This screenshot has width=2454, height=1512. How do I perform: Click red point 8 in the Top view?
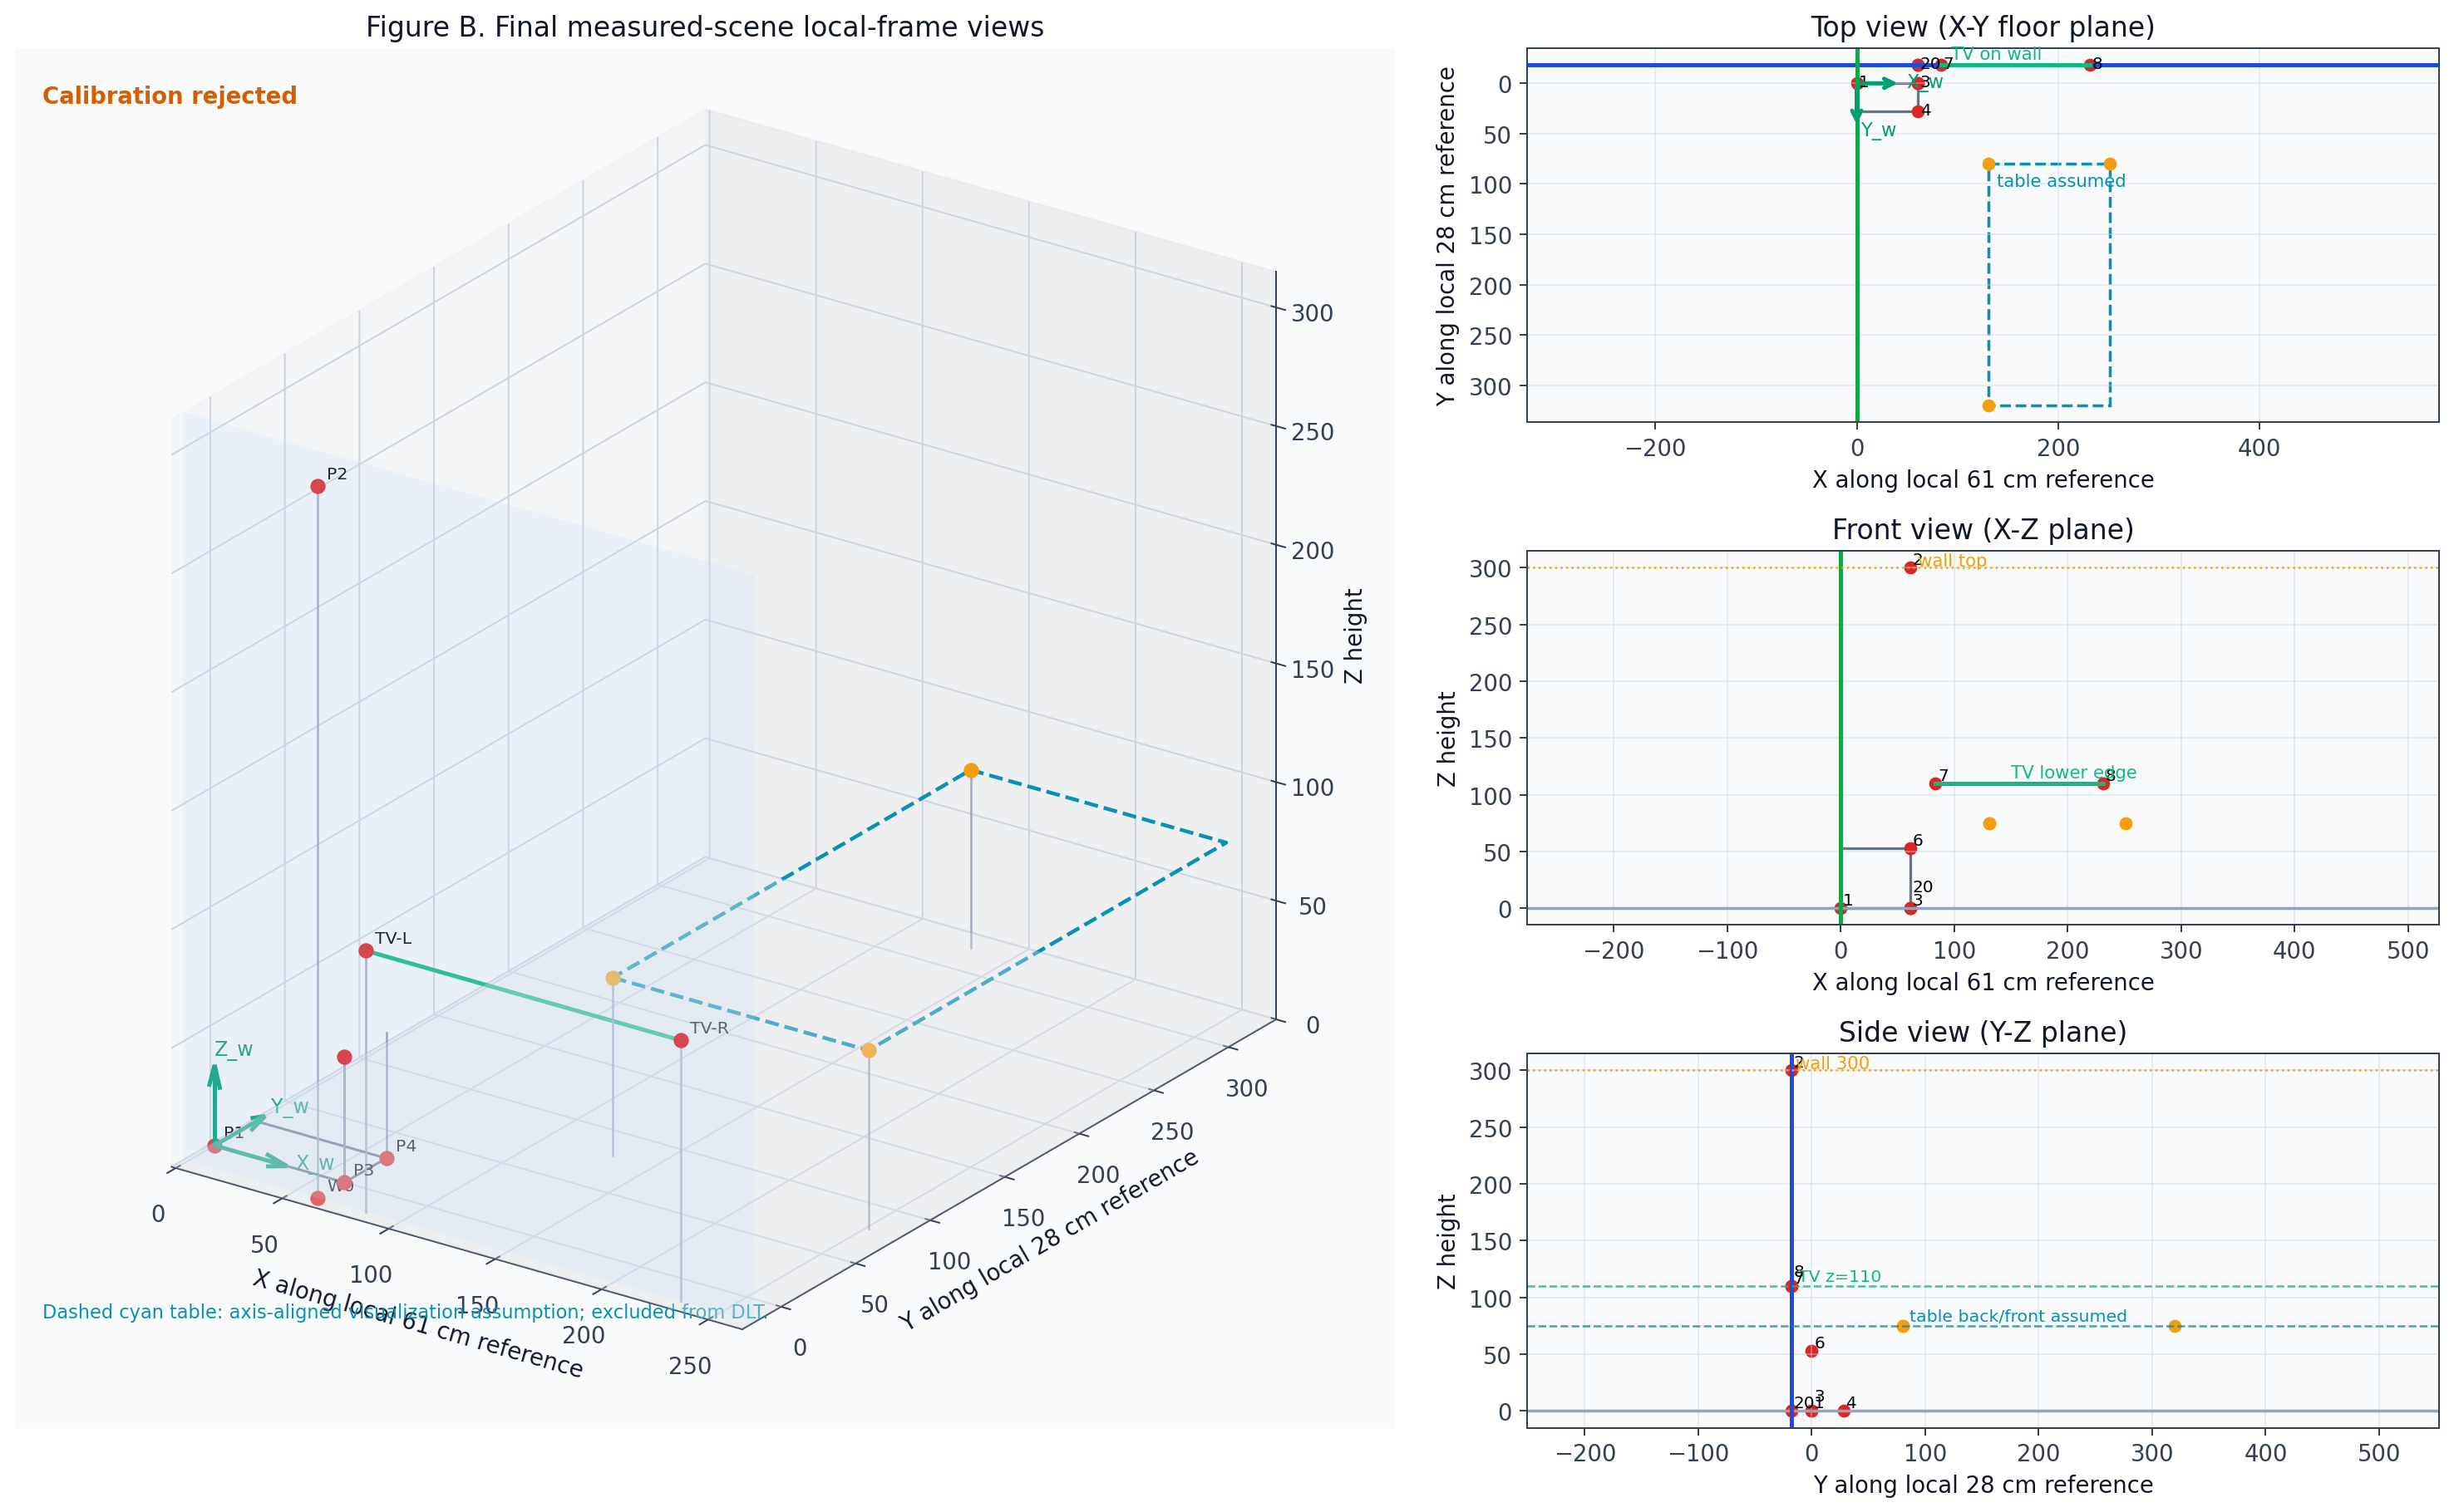click(2090, 65)
